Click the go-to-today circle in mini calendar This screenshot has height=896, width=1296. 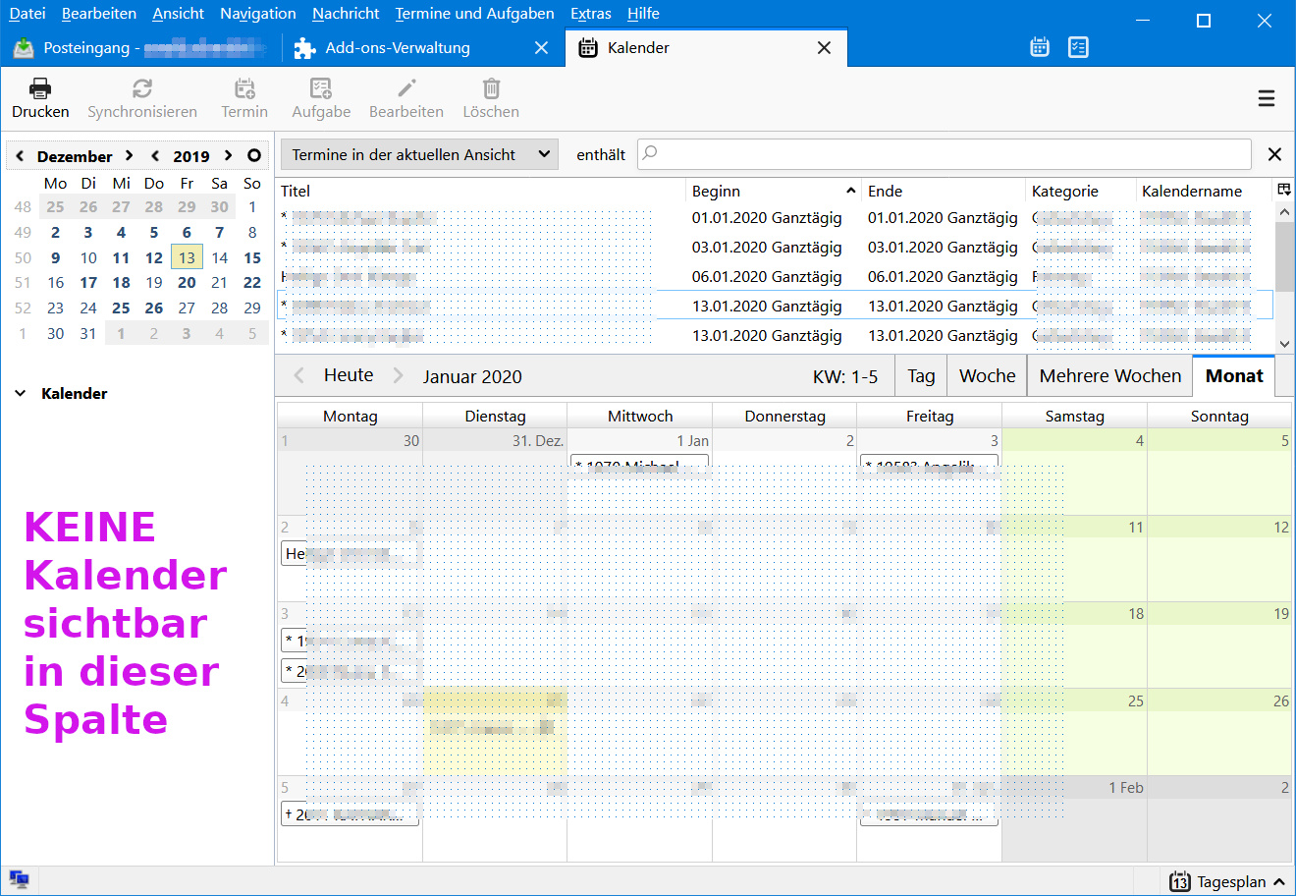[254, 155]
